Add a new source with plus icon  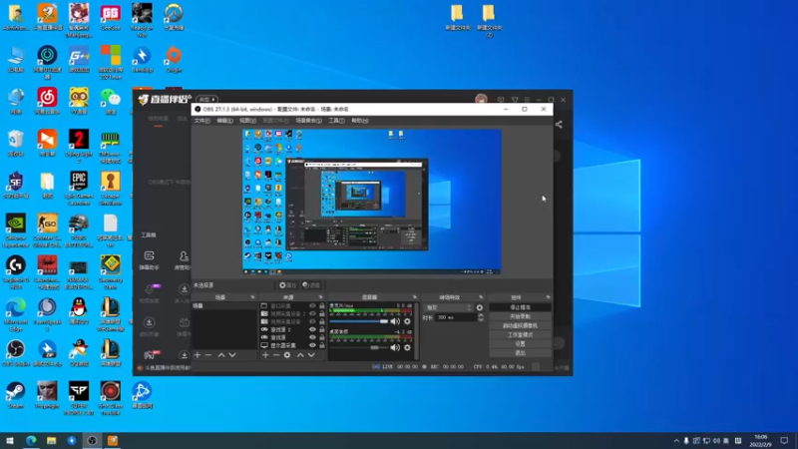[x=265, y=355]
